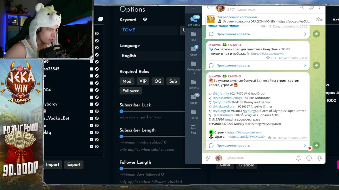Viewport: 339px width, 190px height.
Task: Open kick.com/jekawin link in Секретное слово post
Action: (x=267, y=54)
